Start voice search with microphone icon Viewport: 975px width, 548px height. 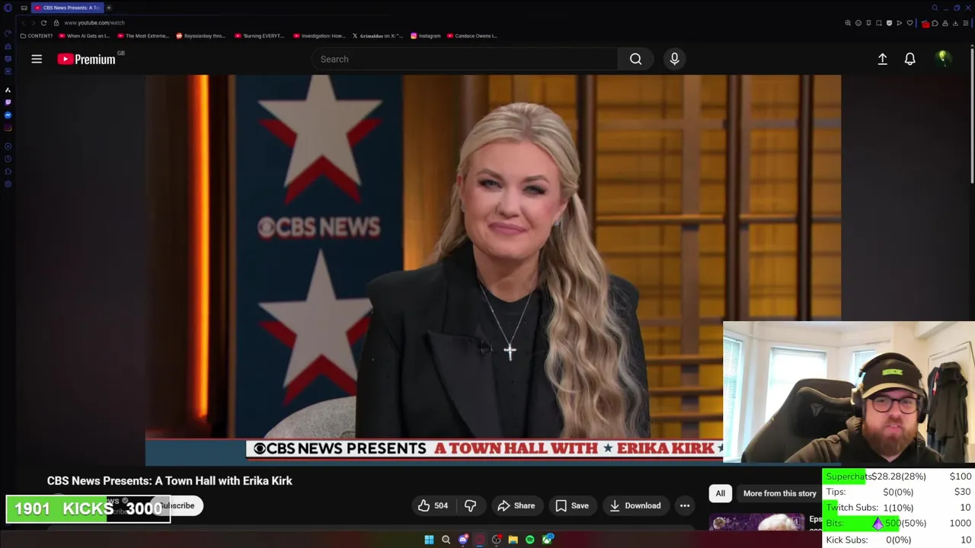pos(674,59)
